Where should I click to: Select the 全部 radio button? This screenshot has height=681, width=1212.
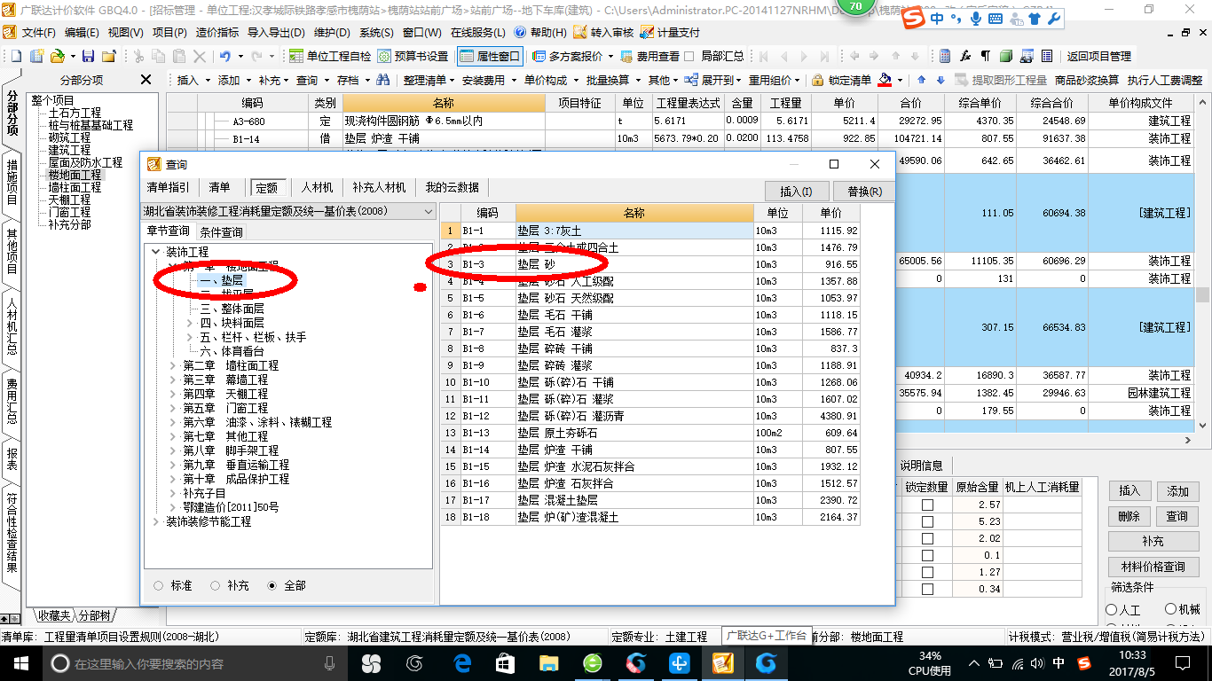point(272,585)
